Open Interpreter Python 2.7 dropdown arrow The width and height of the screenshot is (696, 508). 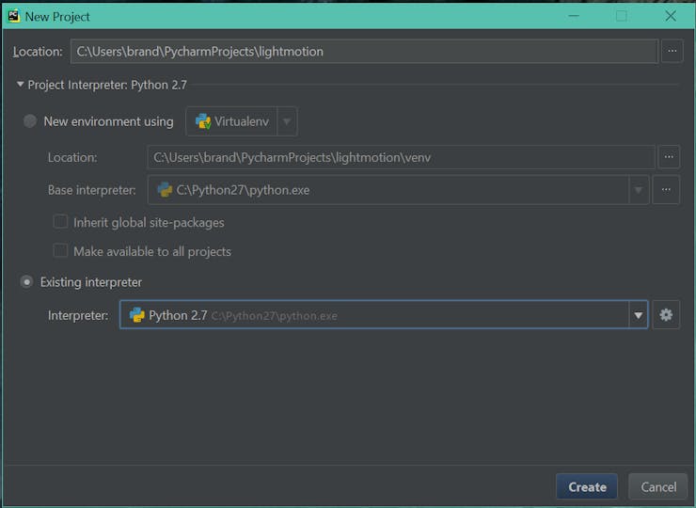coord(639,315)
